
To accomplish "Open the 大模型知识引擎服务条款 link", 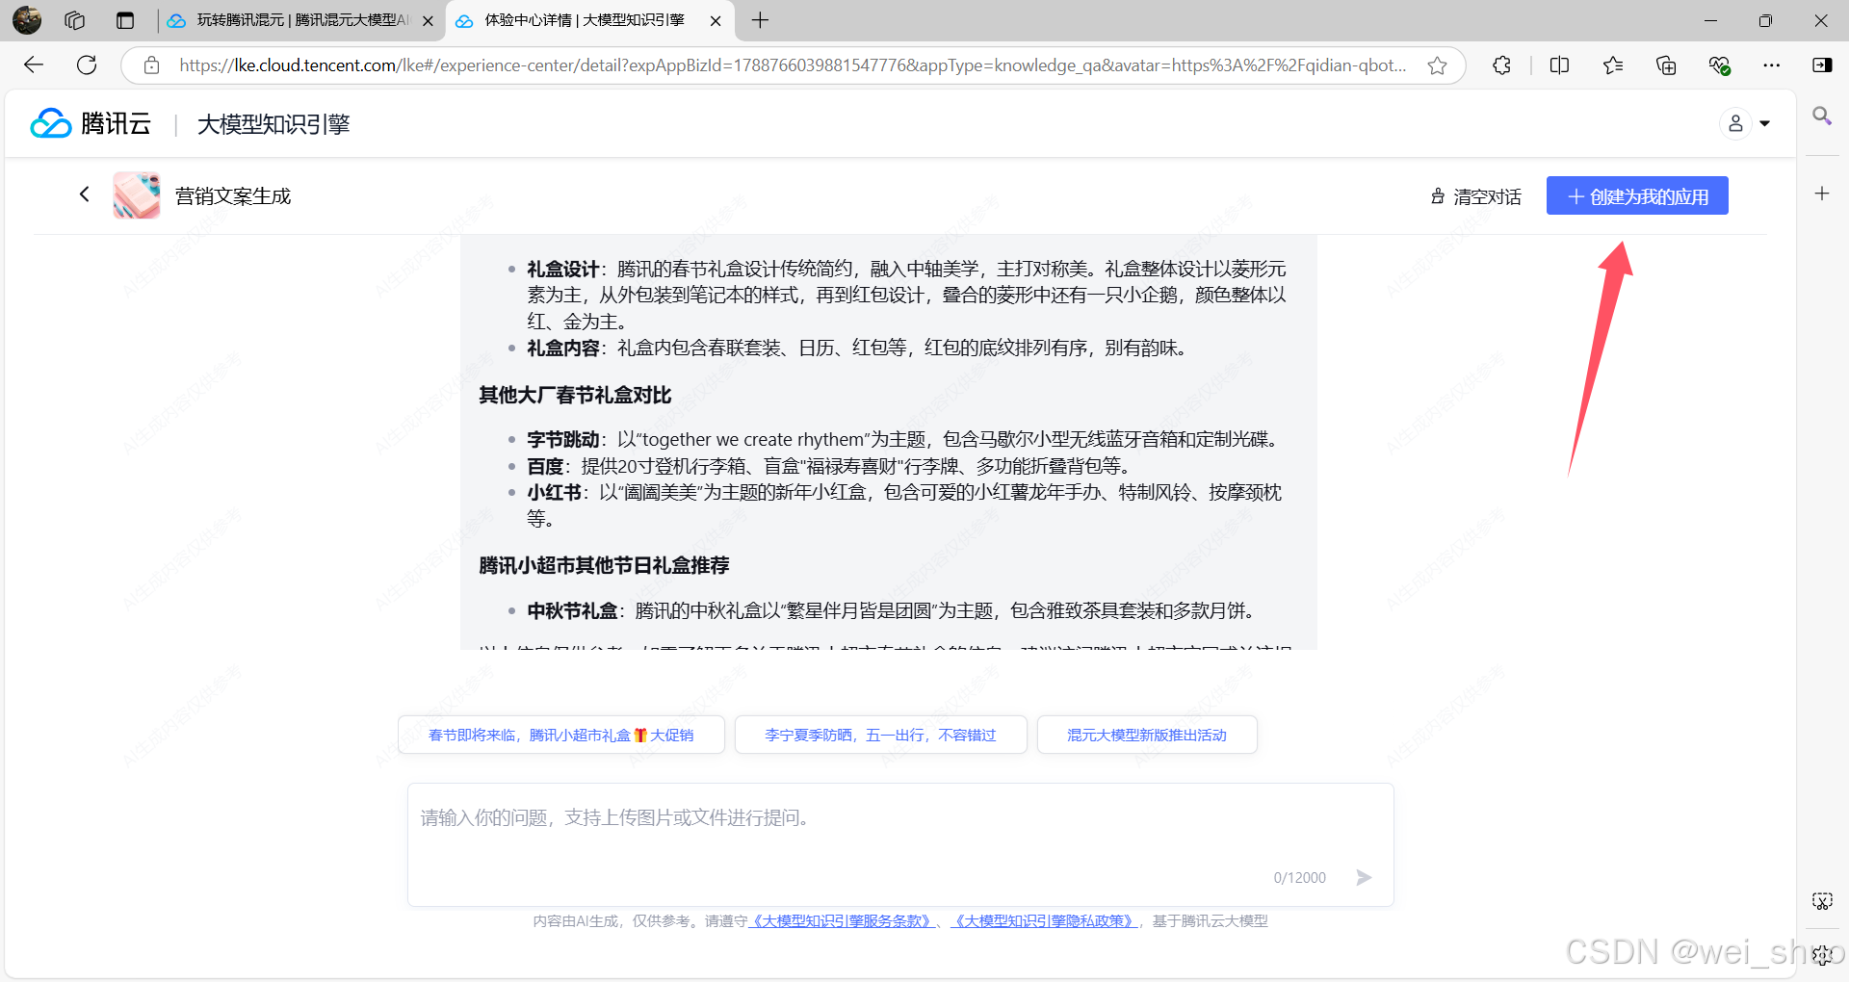I will [842, 921].
